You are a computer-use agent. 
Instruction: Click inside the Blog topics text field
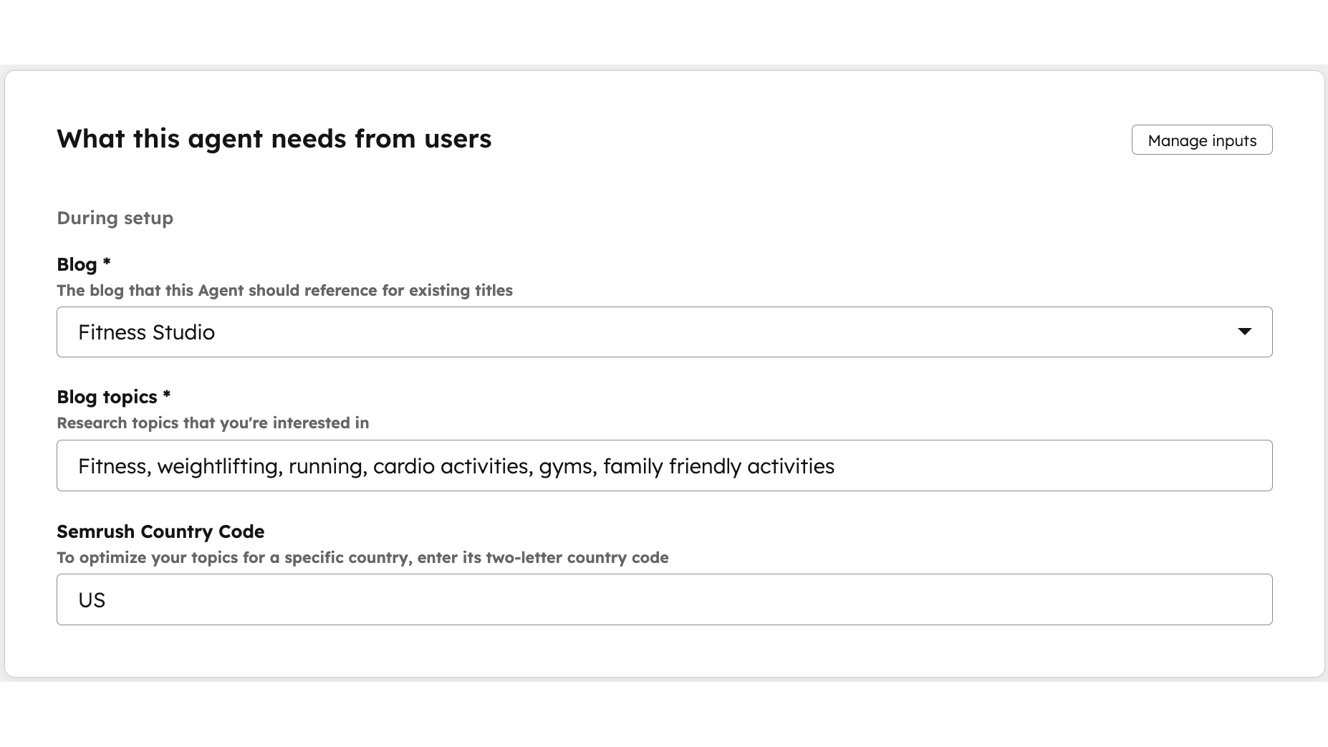click(645, 466)
